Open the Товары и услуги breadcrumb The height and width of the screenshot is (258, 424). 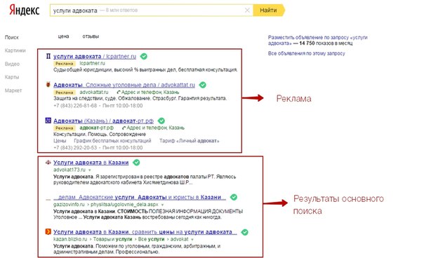tap(113, 239)
